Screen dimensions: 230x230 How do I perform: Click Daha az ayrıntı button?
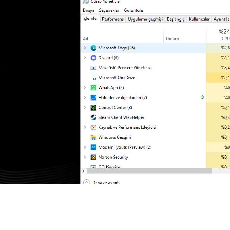(x=102, y=183)
